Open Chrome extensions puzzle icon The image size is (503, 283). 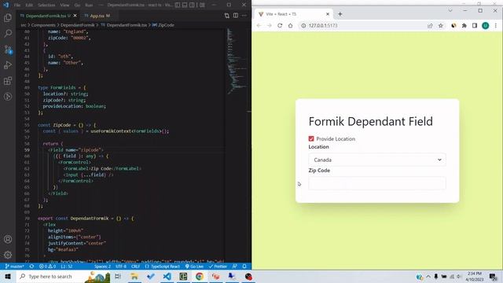coord(464,26)
